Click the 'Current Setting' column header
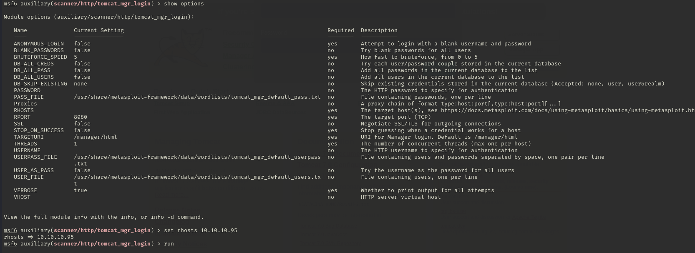 99,30
